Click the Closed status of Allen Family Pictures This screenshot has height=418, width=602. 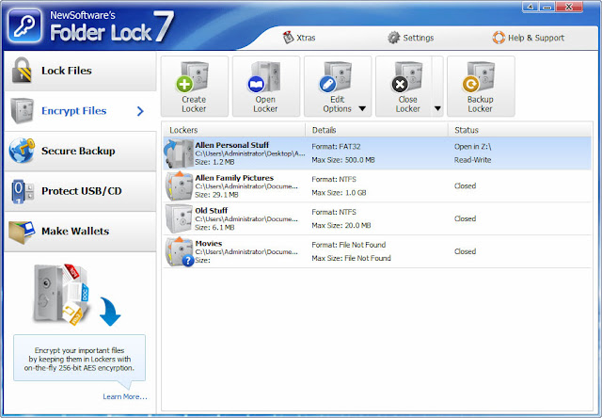465,186
